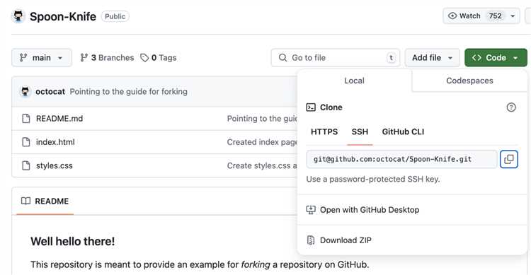Image resolution: width=531 pixels, height=275 pixels.
Task: Click the Spoon-Knife repository title
Action: click(62, 16)
